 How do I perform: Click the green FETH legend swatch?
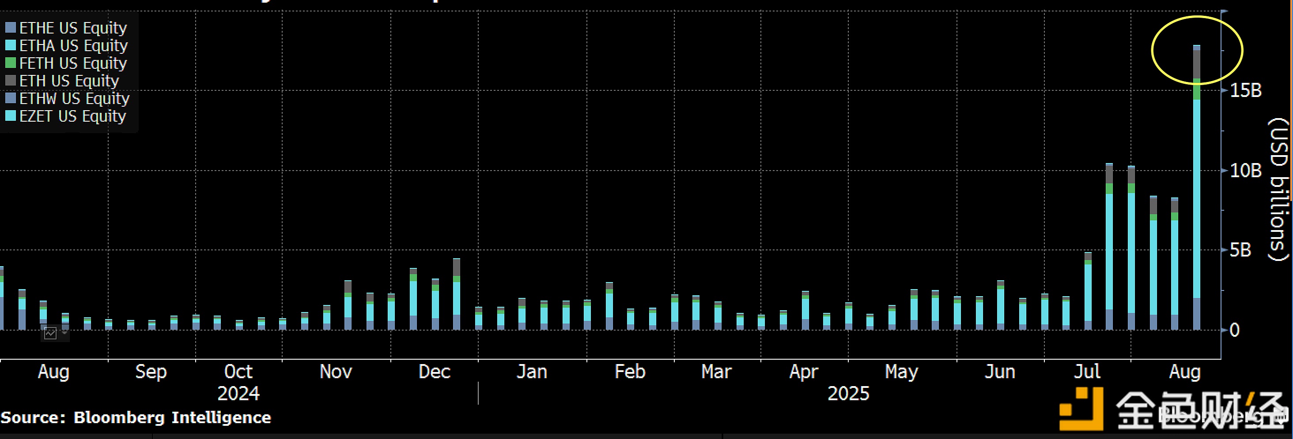point(10,63)
